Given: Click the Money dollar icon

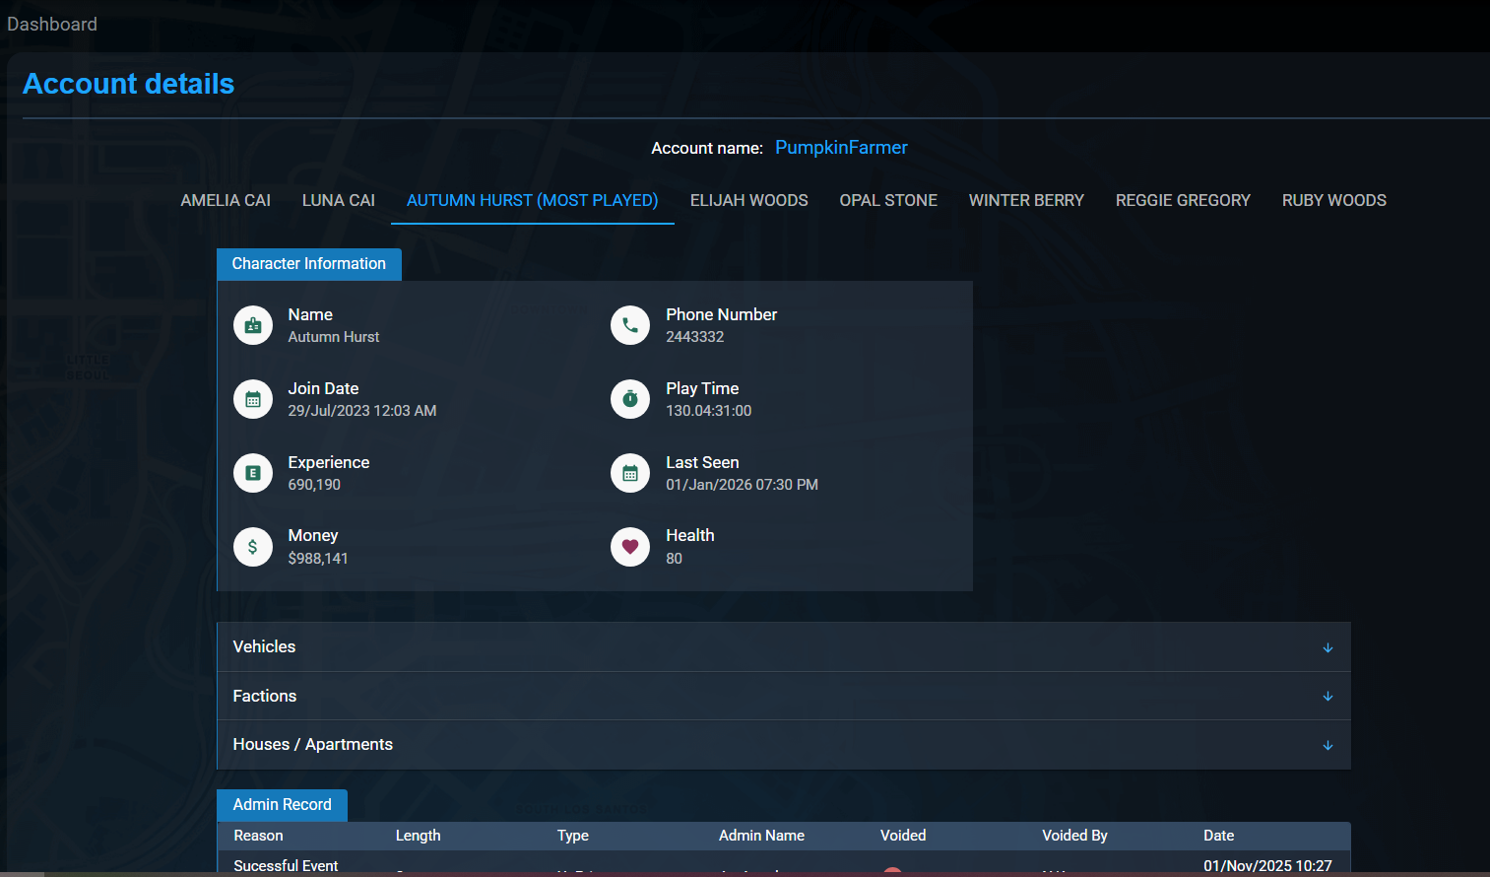Looking at the screenshot, I should pos(253,547).
